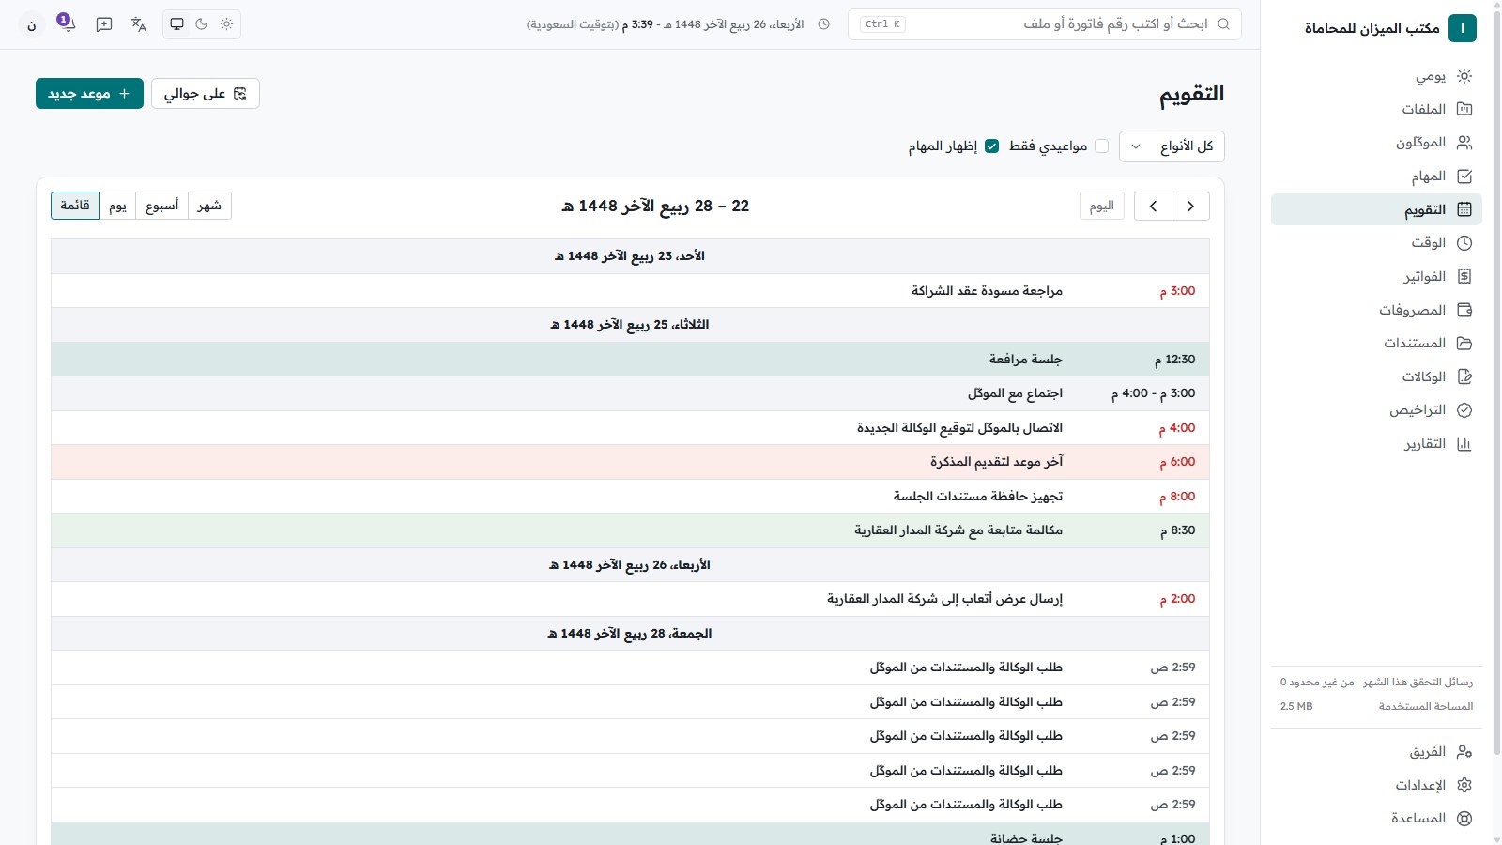Image resolution: width=1502 pixels, height=845 pixels.
Task: Click the الجمعة 28 ربيع الآخر day header
Action: [630, 634]
